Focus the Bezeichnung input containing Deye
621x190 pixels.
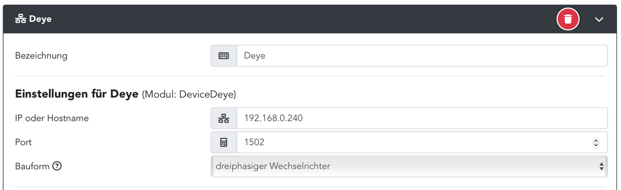pos(422,56)
